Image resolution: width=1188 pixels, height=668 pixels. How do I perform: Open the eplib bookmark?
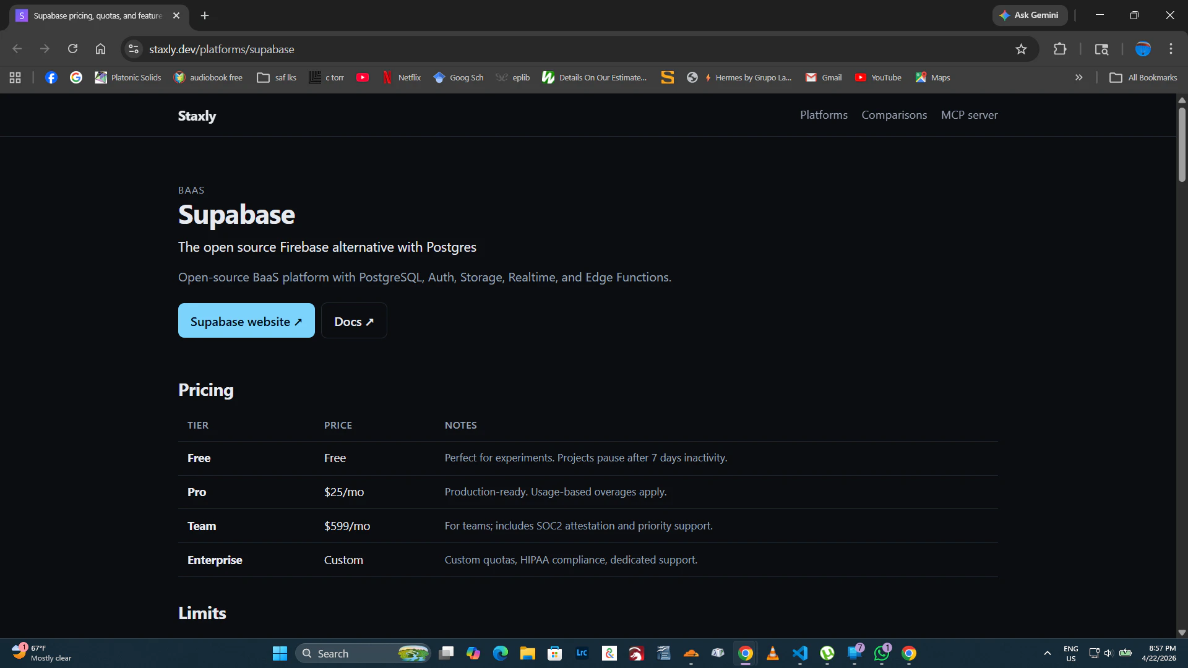[513, 77]
